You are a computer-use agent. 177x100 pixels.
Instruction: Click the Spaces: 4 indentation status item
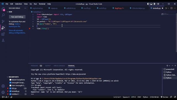[x=126, y=97]
